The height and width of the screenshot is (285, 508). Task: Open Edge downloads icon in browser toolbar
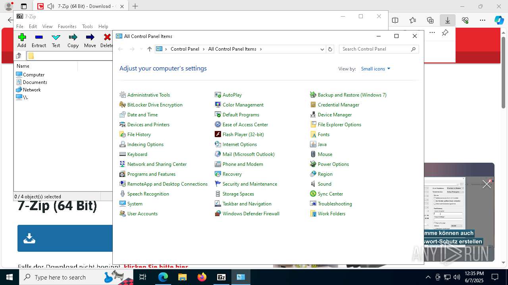(x=448, y=20)
